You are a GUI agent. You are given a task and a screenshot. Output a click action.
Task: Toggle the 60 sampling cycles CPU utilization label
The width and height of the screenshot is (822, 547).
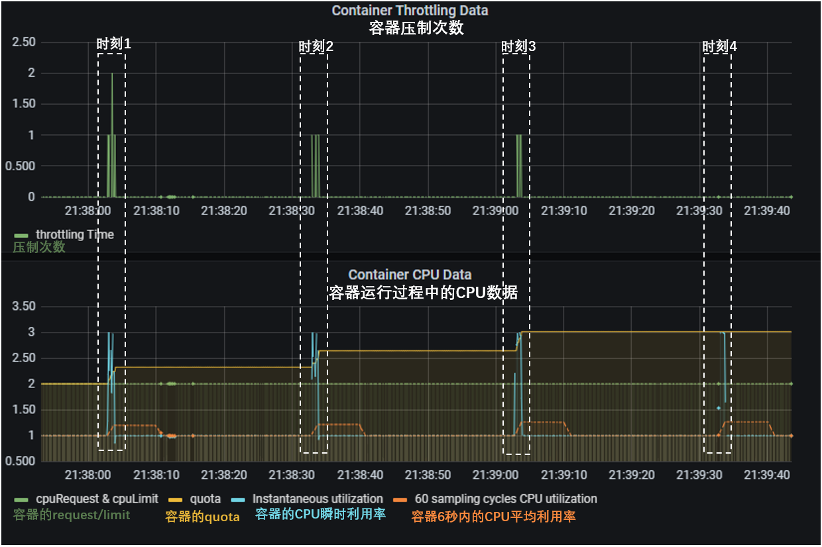pos(506,499)
